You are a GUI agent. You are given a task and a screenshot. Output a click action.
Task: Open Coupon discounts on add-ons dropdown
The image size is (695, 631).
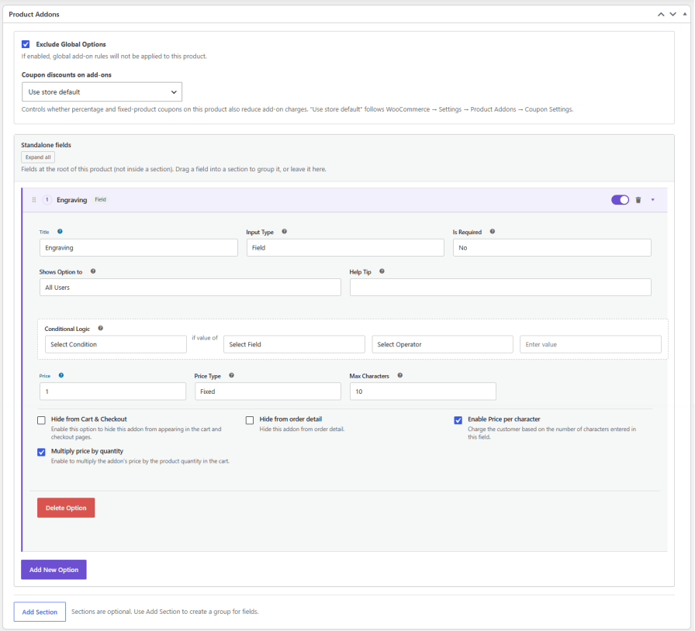pos(102,91)
